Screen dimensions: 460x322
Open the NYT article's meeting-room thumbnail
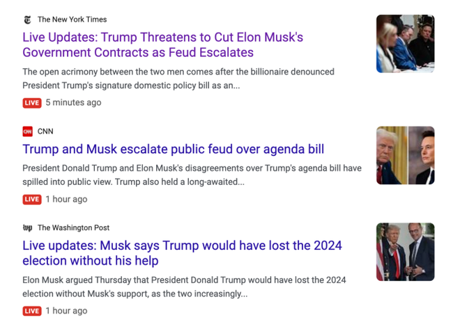[x=406, y=44]
